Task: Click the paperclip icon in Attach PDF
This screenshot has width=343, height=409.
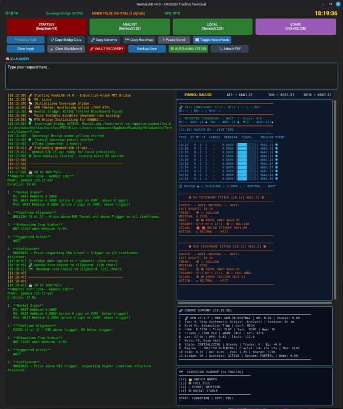Action: (x=220, y=49)
